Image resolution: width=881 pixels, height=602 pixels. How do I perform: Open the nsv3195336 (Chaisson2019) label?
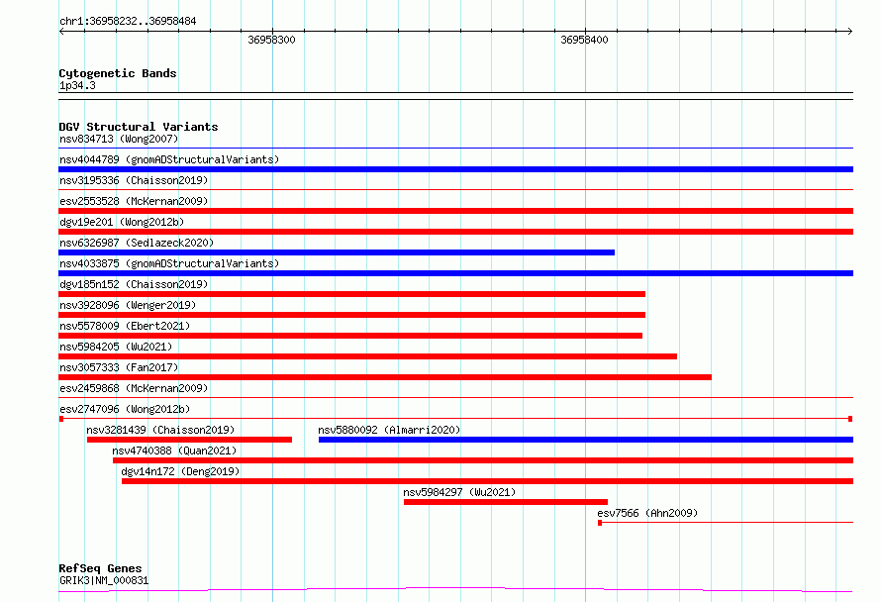[x=134, y=180]
